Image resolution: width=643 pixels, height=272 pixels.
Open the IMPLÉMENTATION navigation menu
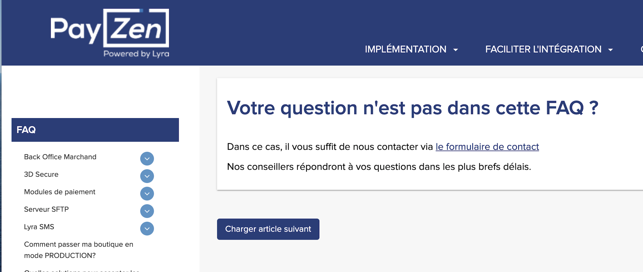tap(406, 49)
